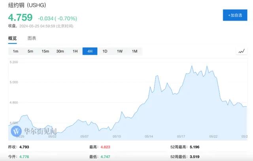Viewport: 253px width, 161px height.
Task: Switch chart to 30m interval
Action: pyautogui.click(x=60, y=51)
